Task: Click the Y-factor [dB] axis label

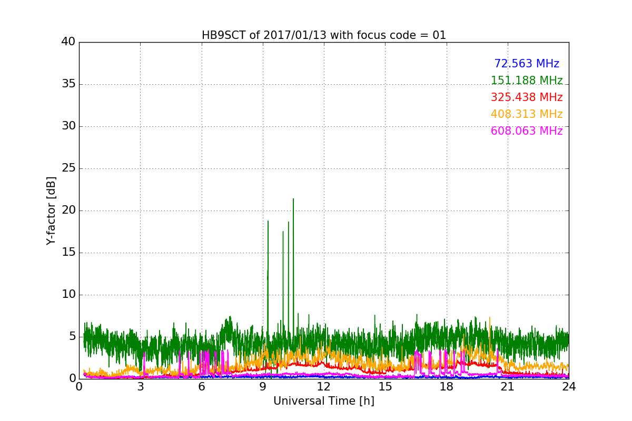Action: 51,210
